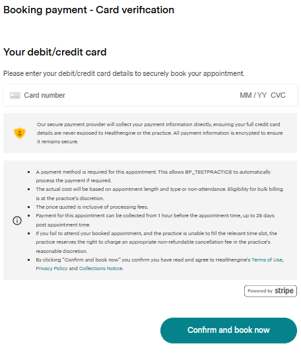Click the bullet about payment collected within 28 days
Screen dimensions: 301x354
pos(155,220)
